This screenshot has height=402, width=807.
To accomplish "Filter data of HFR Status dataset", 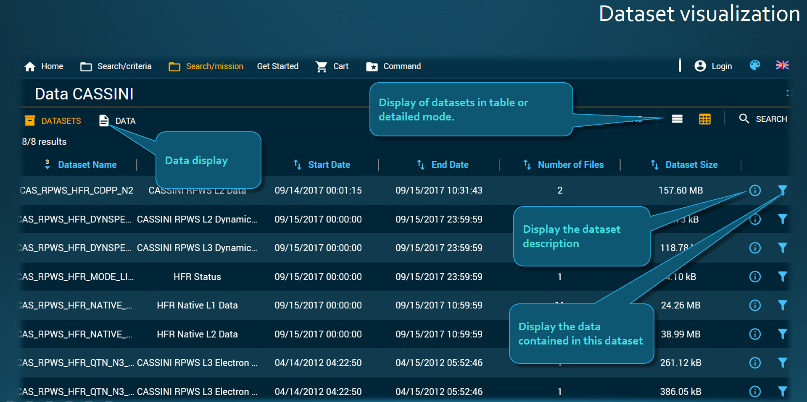I will tap(782, 277).
